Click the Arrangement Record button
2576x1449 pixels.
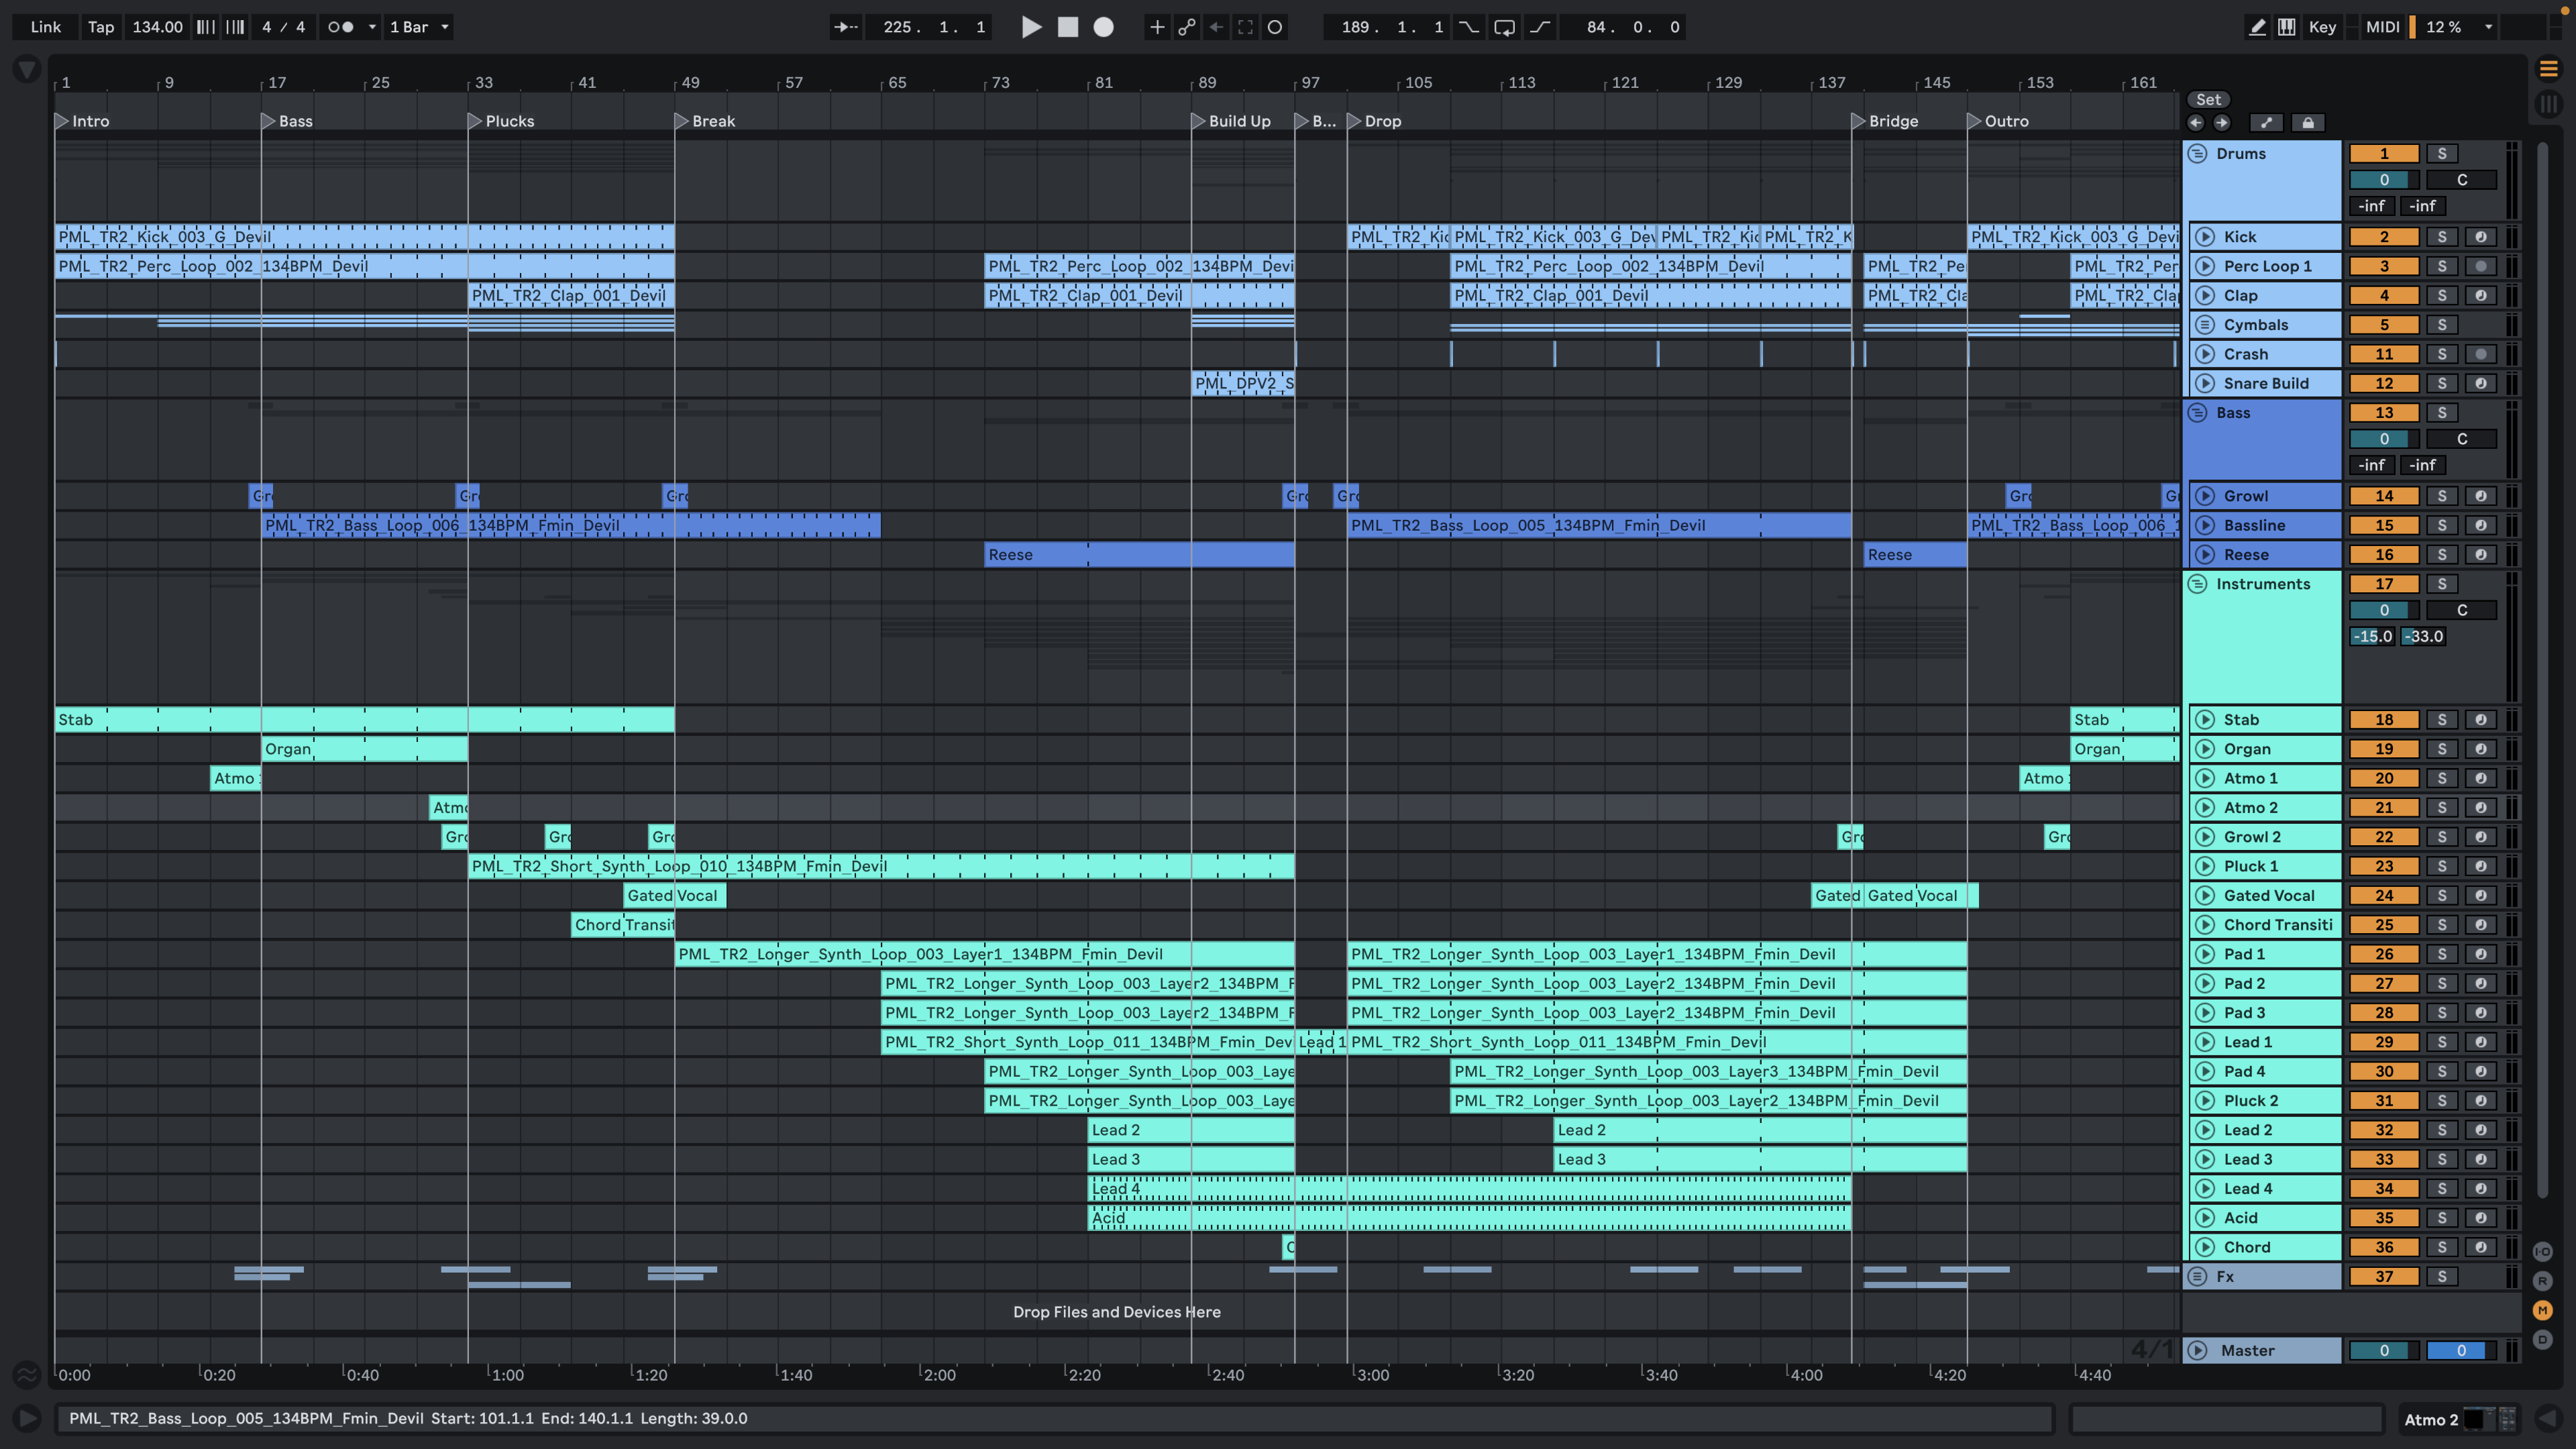(x=1103, y=27)
